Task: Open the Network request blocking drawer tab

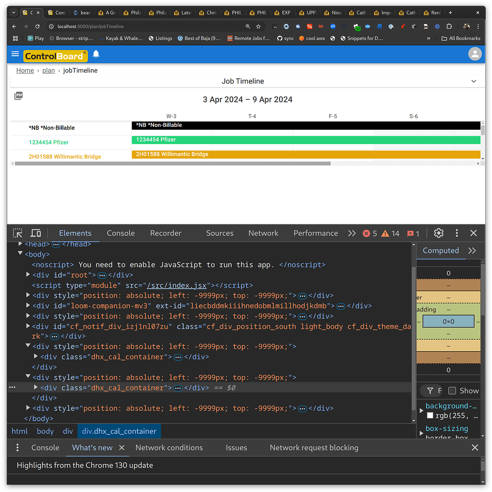Action: (314, 447)
